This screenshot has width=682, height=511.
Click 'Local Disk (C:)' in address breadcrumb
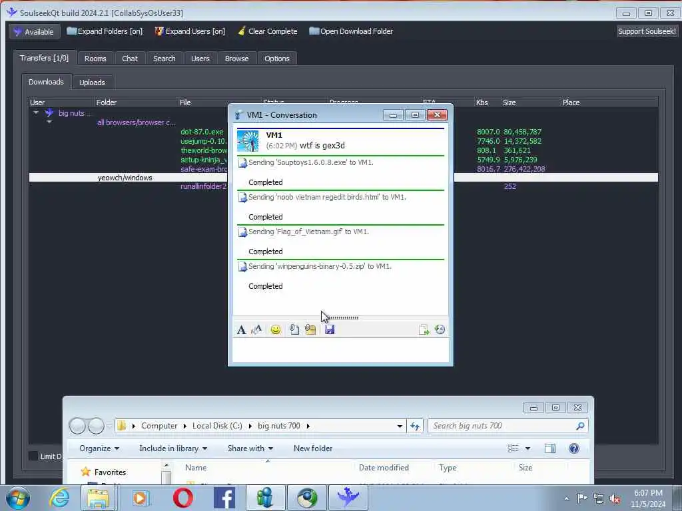[217, 426]
